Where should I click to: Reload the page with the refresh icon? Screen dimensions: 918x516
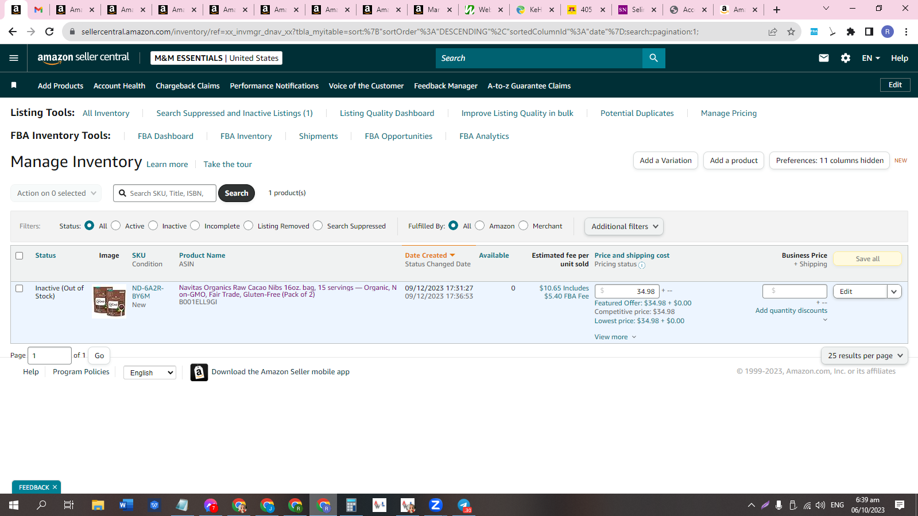click(x=49, y=32)
